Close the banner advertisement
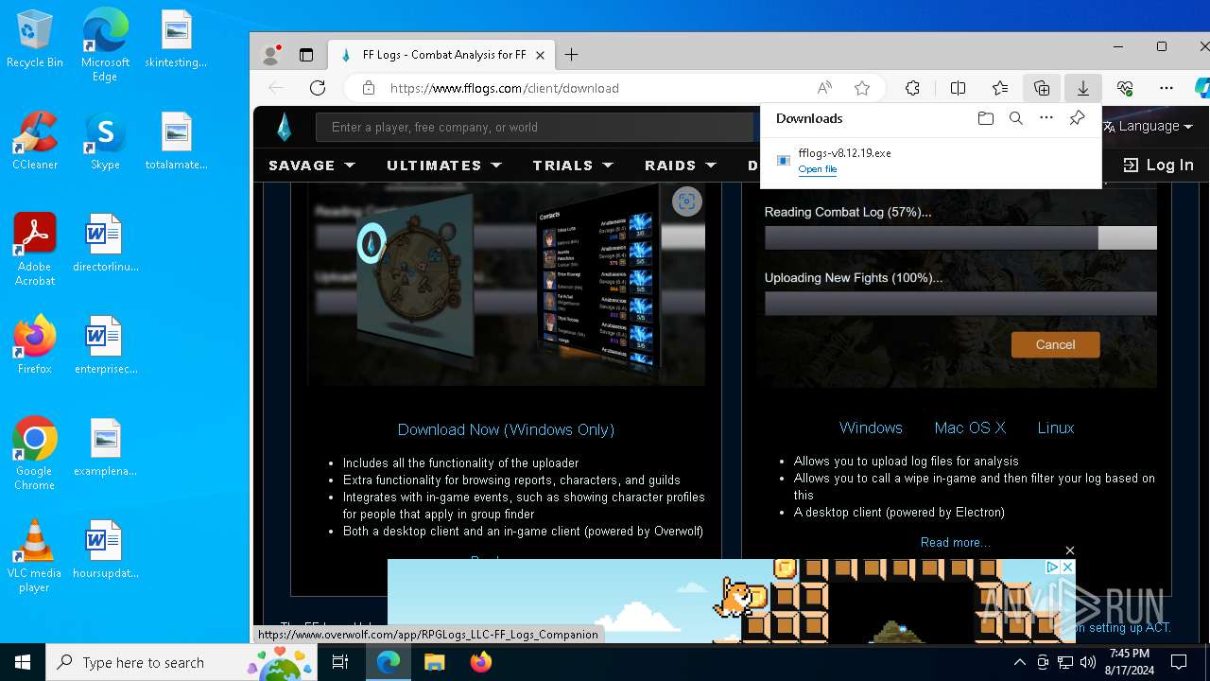Viewport: 1210px width, 681px height. click(x=1070, y=550)
